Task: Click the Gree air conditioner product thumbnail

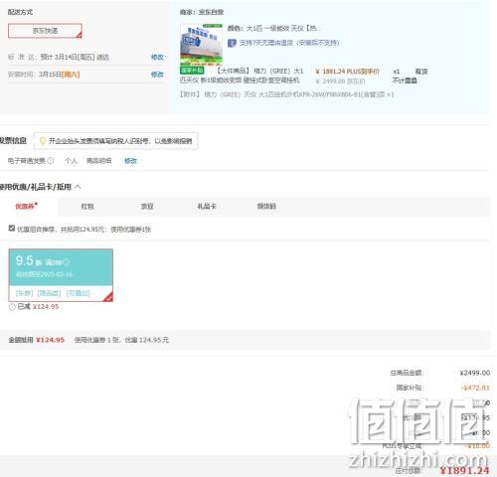Action: click(x=201, y=45)
